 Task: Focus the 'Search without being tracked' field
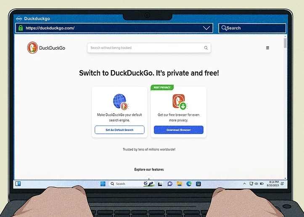pos(149,48)
